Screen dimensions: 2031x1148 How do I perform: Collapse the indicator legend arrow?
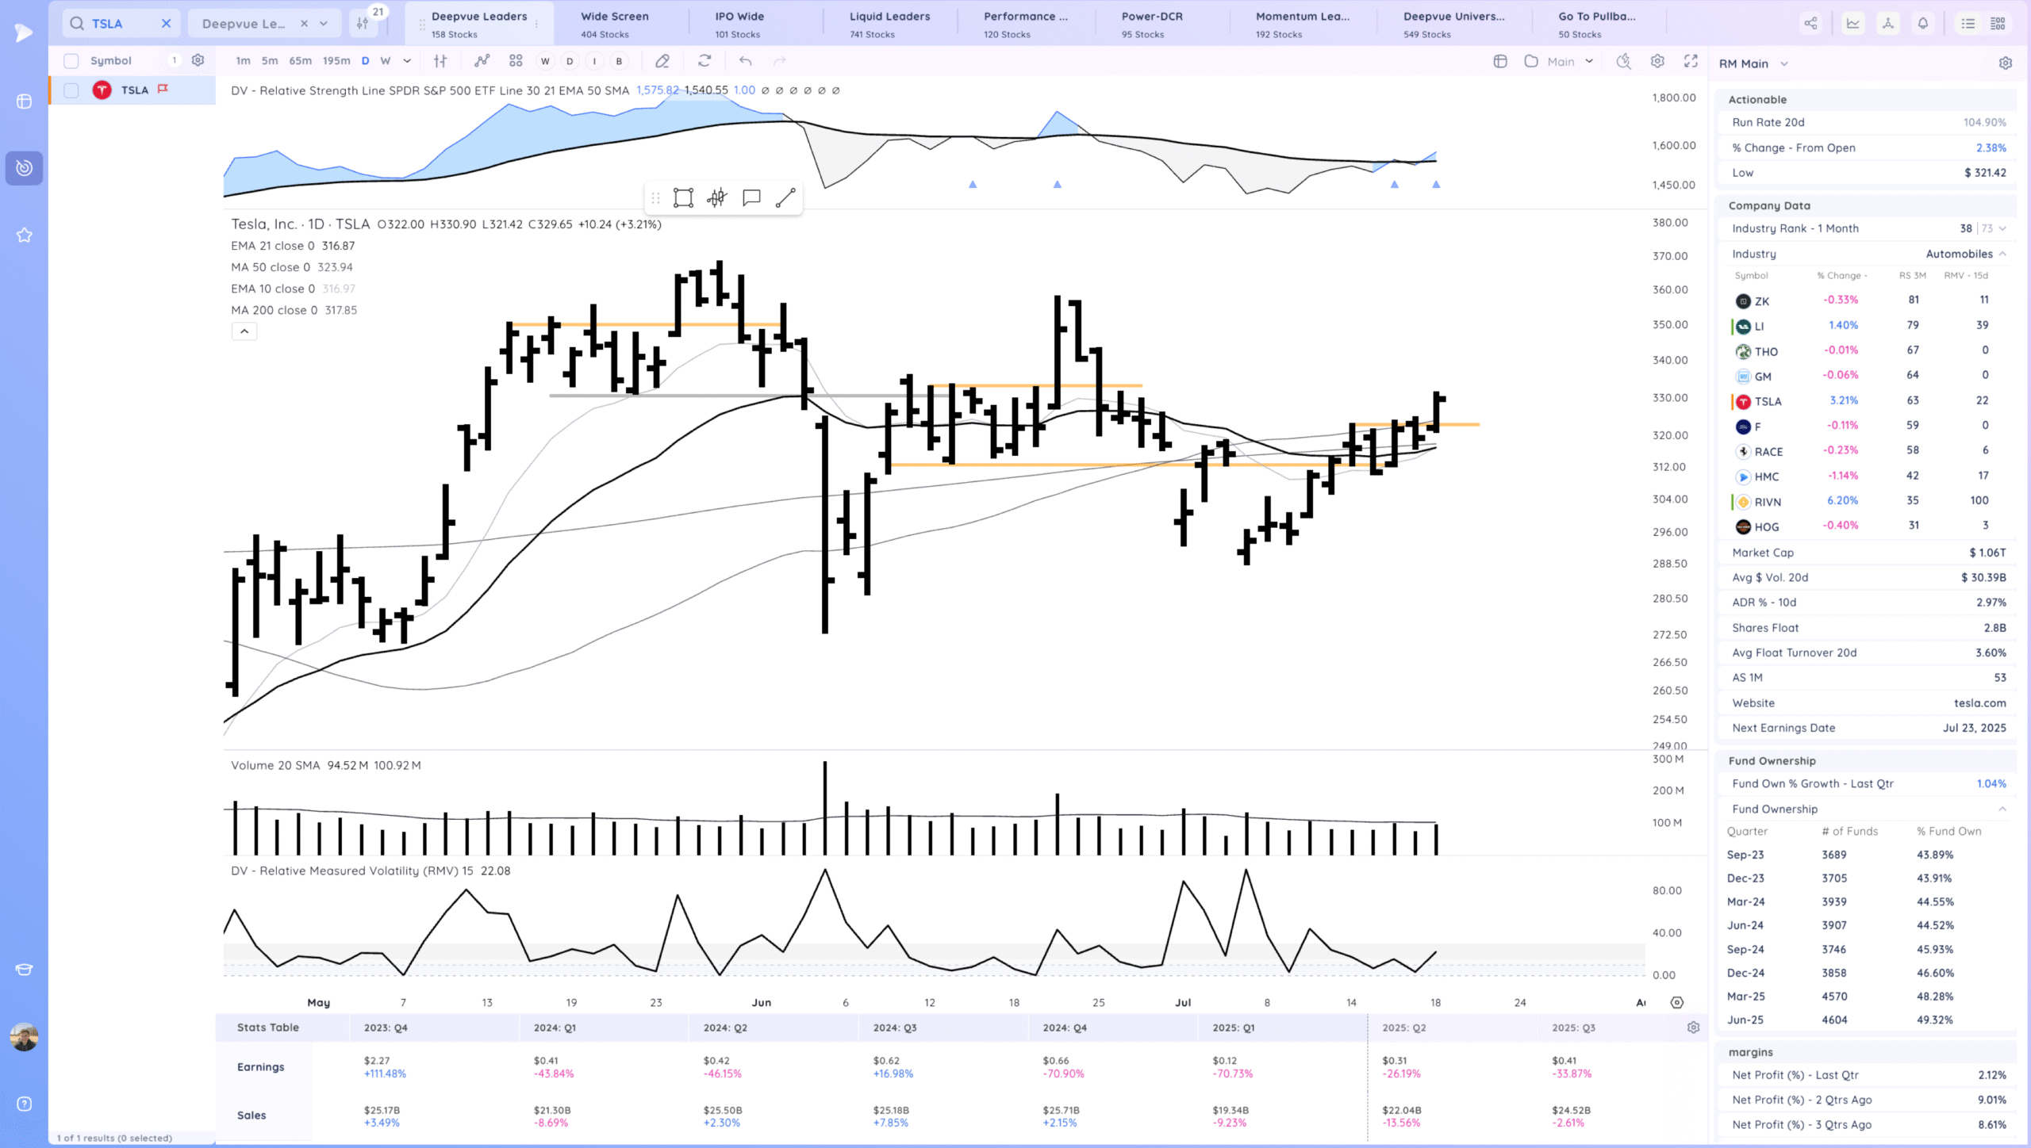point(244,331)
